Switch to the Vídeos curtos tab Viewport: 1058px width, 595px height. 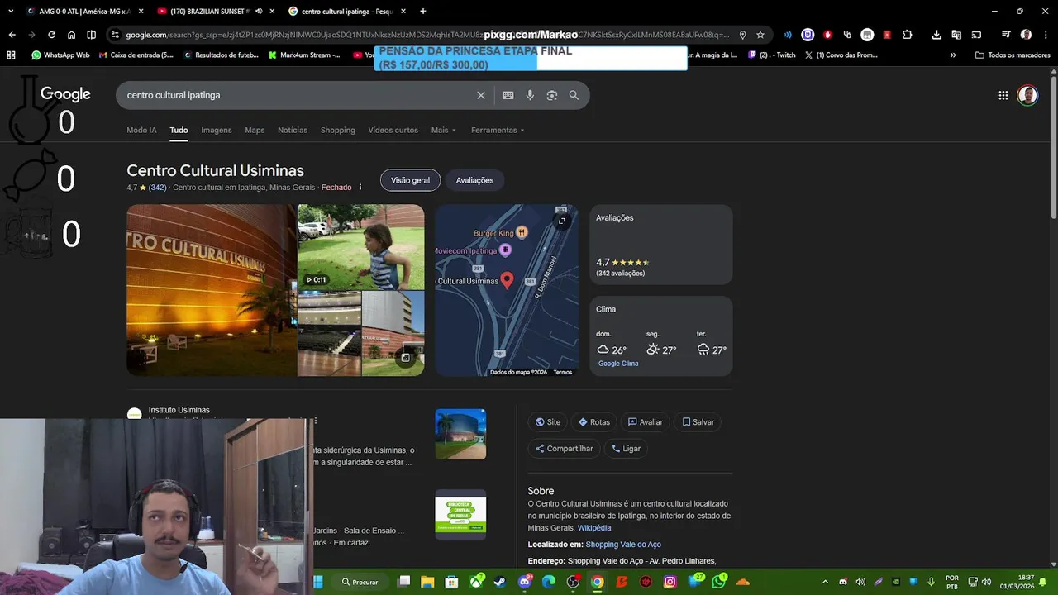coord(393,130)
